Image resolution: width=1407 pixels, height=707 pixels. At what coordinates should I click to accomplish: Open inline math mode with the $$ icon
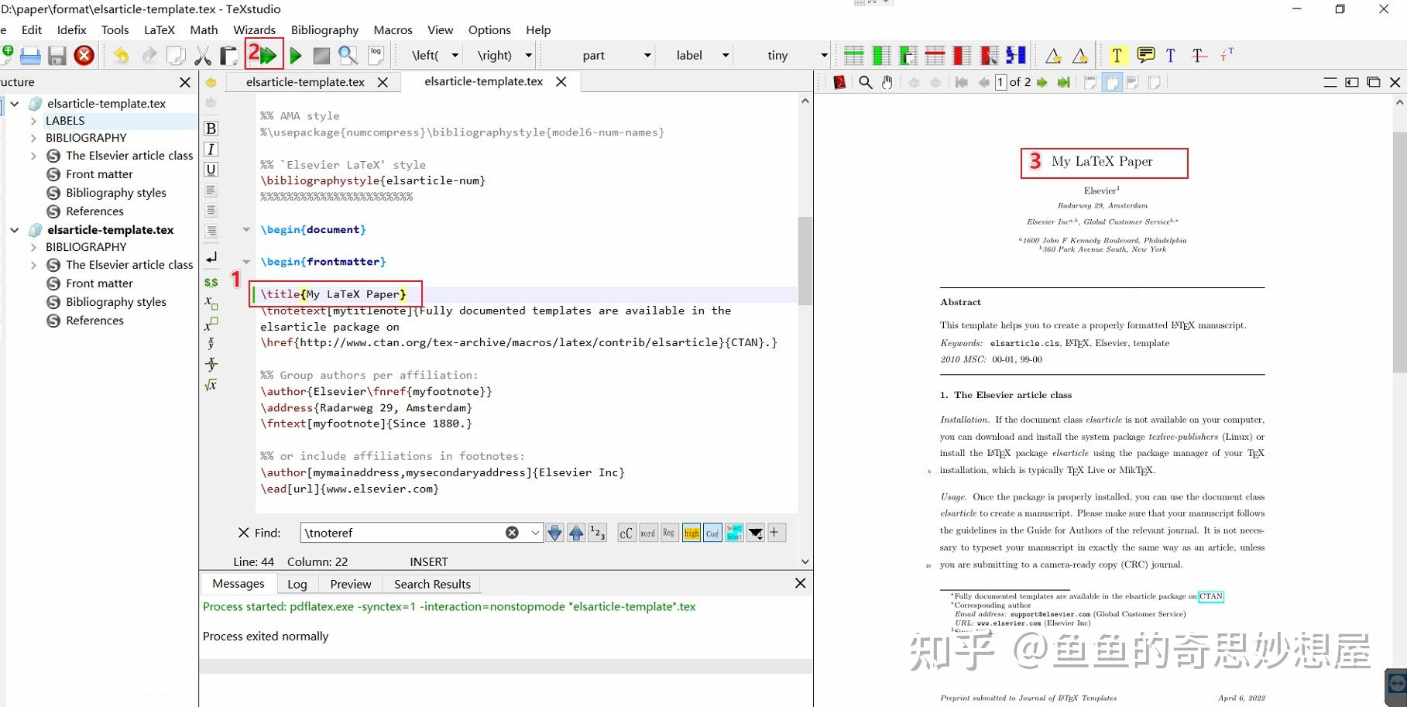[x=211, y=282]
